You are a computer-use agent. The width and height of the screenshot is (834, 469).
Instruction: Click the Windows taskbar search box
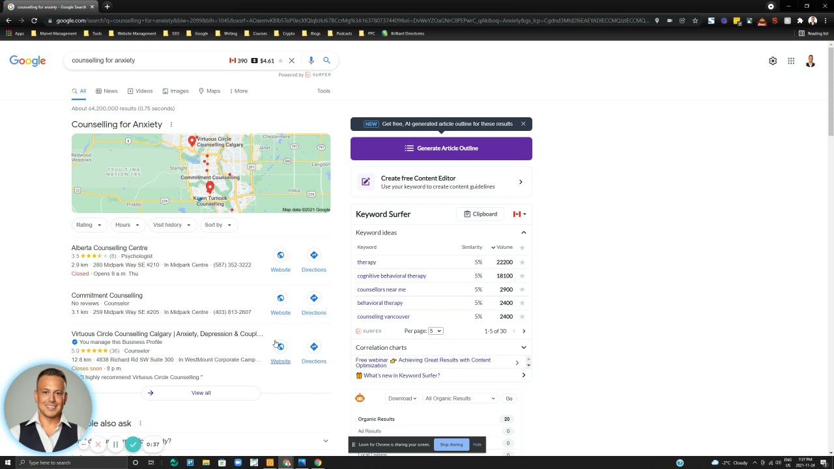pos(72,462)
